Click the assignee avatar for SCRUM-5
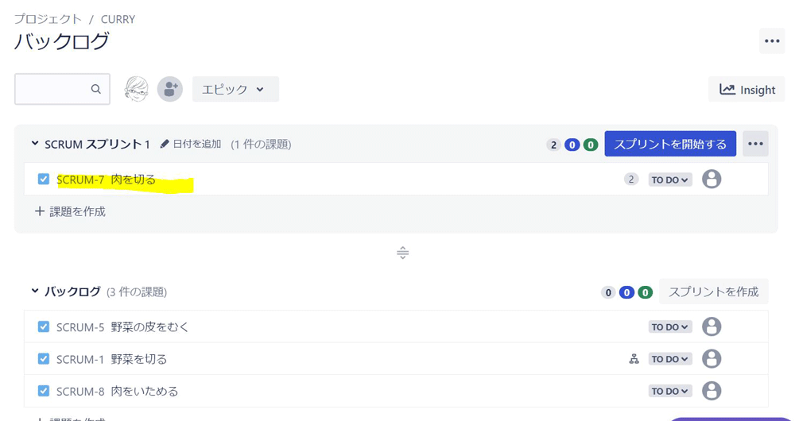Image resolution: width=795 pixels, height=421 pixels. 712,326
